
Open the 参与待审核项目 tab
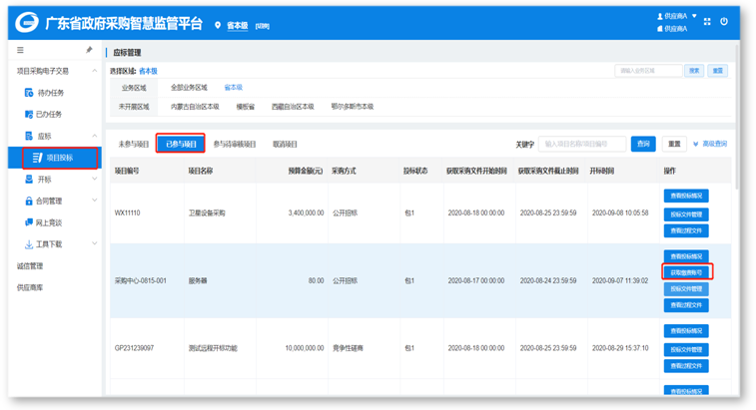(x=235, y=144)
